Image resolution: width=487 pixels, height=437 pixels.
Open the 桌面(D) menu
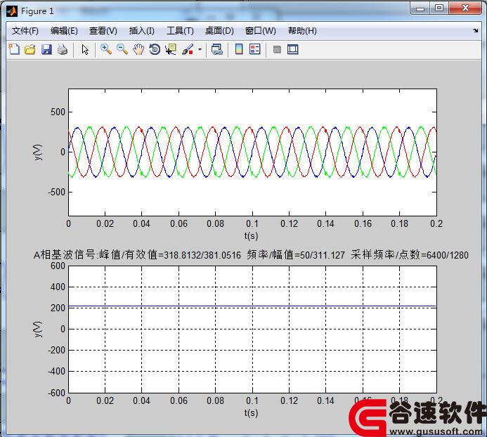[219, 31]
